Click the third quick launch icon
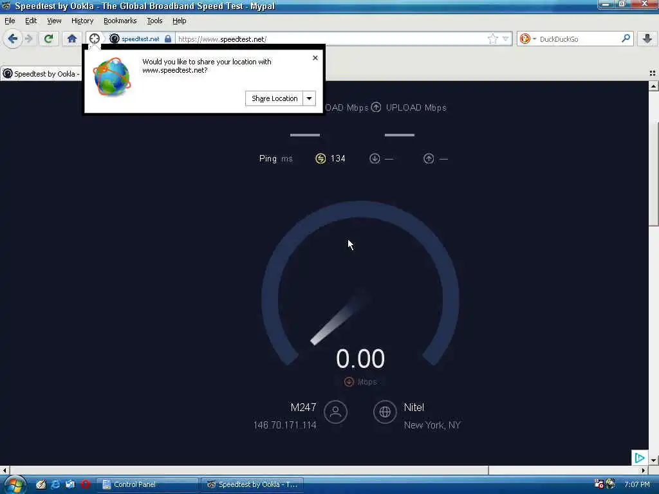 click(x=70, y=484)
